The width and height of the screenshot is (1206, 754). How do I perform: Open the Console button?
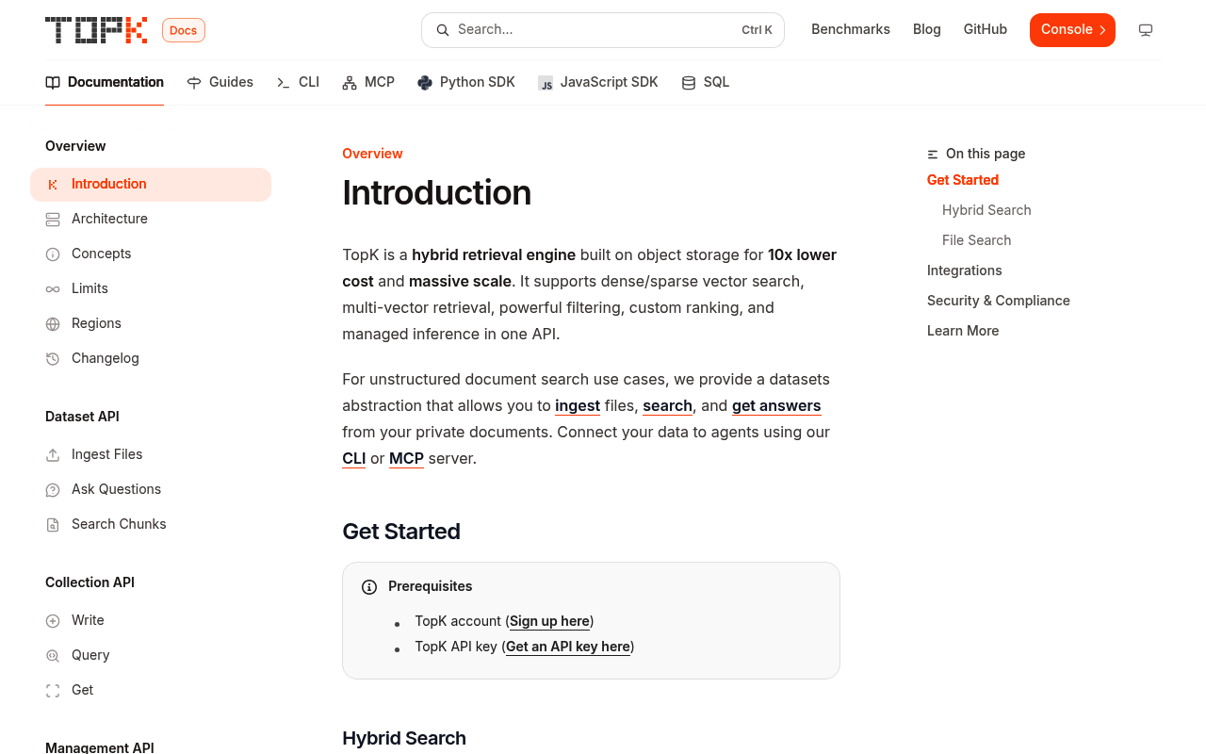(1072, 30)
